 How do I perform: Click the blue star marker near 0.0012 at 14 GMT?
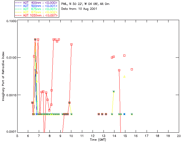[114, 91]
